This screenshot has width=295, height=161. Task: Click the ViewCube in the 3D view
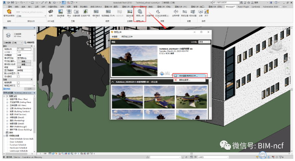pos(277,46)
